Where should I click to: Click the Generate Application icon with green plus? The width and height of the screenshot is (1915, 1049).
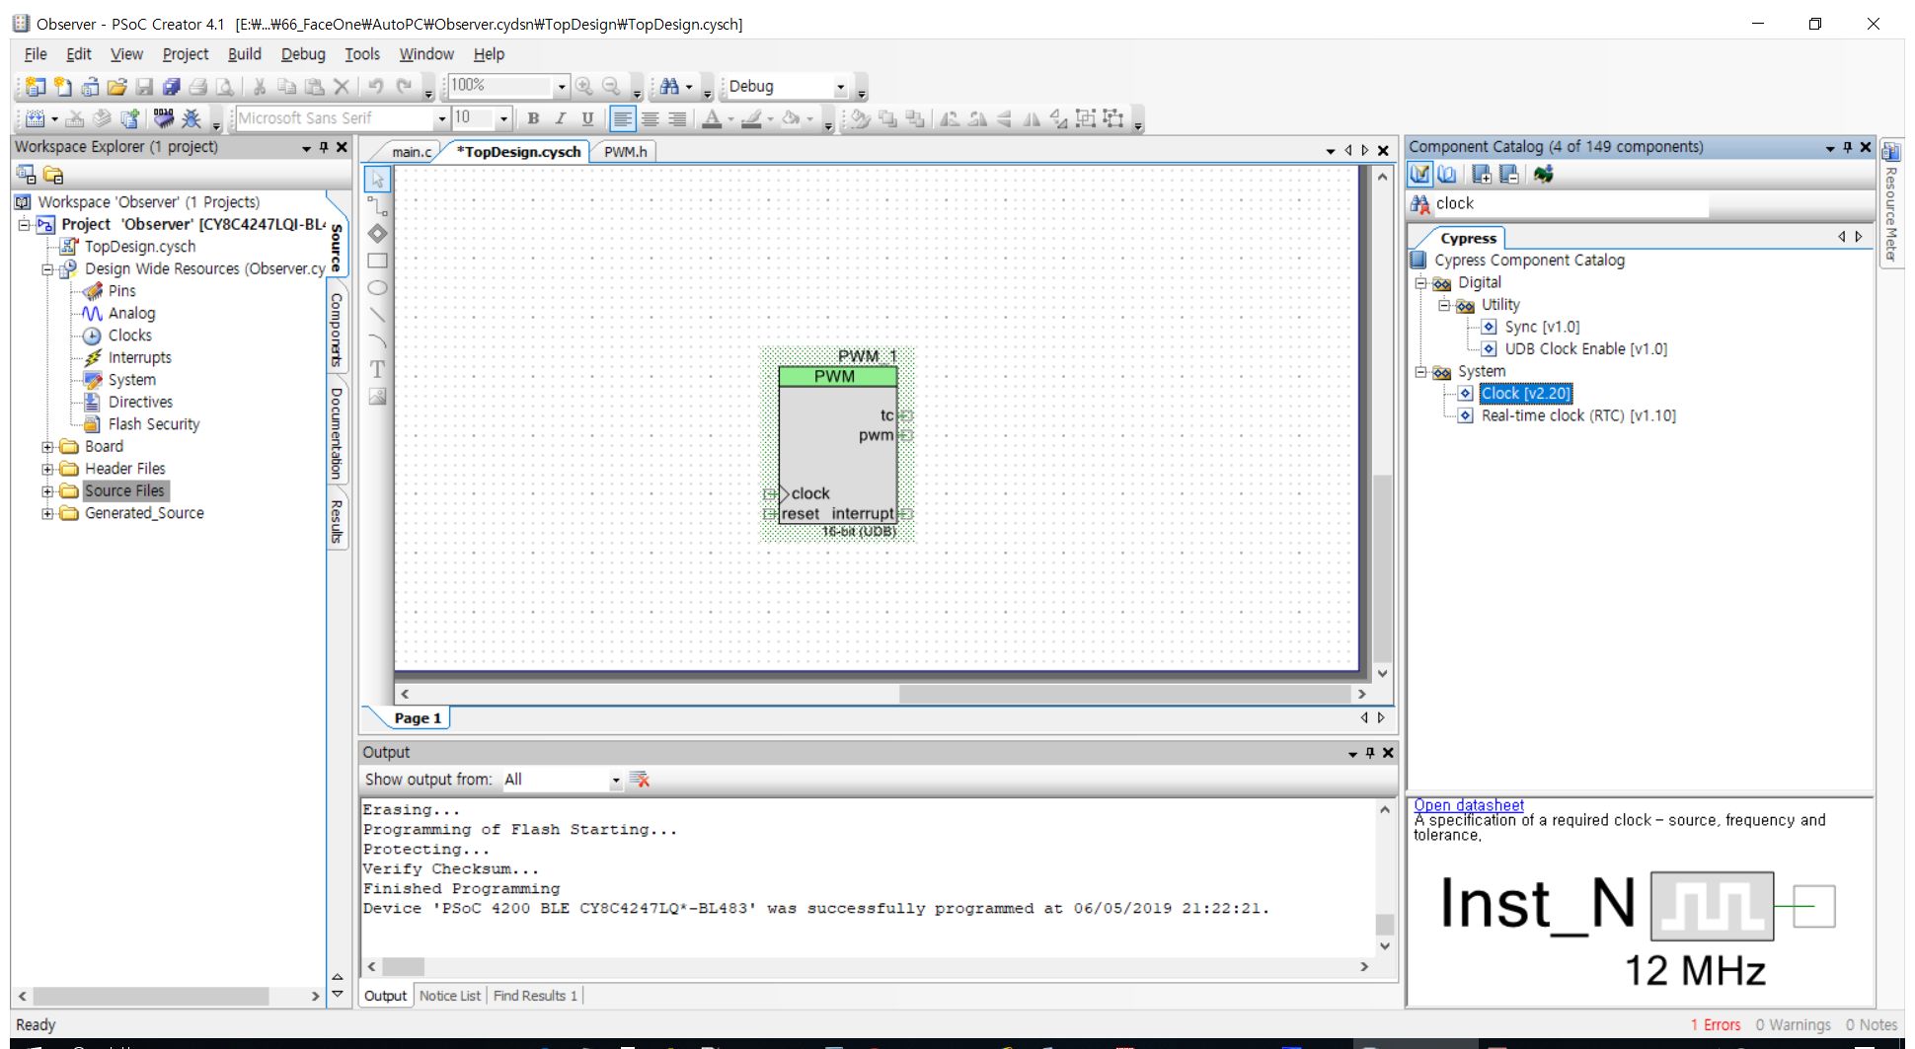tap(129, 119)
